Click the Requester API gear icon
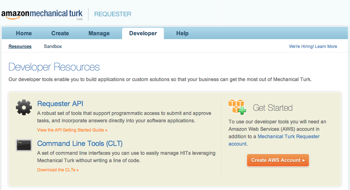This screenshot has height=190, width=350. 24,107
